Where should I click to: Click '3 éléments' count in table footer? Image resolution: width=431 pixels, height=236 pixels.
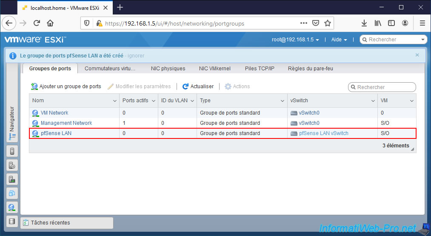pyautogui.click(x=396, y=146)
